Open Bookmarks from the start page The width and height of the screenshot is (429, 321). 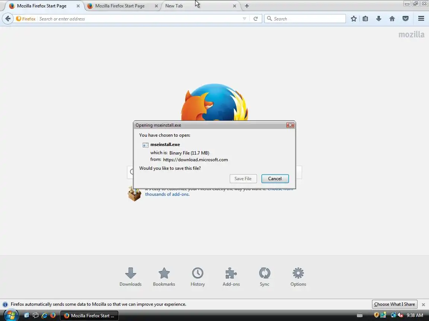164,277
